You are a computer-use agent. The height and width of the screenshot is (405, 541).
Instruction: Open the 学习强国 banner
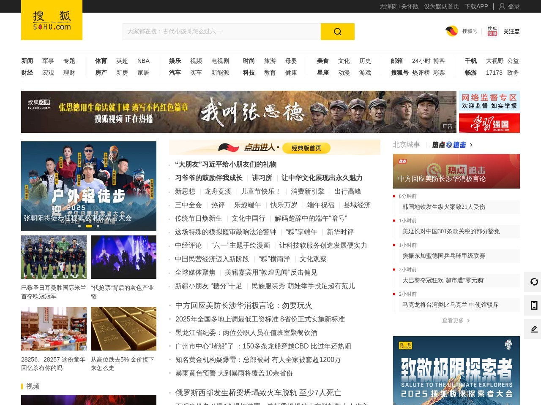click(489, 123)
